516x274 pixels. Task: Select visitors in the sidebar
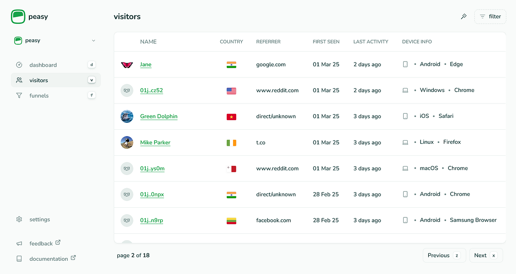(x=39, y=80)
